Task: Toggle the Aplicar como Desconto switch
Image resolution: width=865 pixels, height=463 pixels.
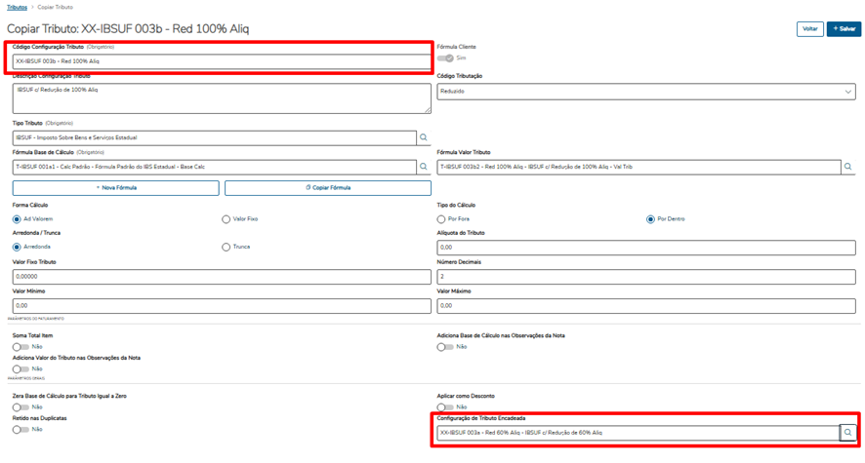Action: [x=445, y=407]
